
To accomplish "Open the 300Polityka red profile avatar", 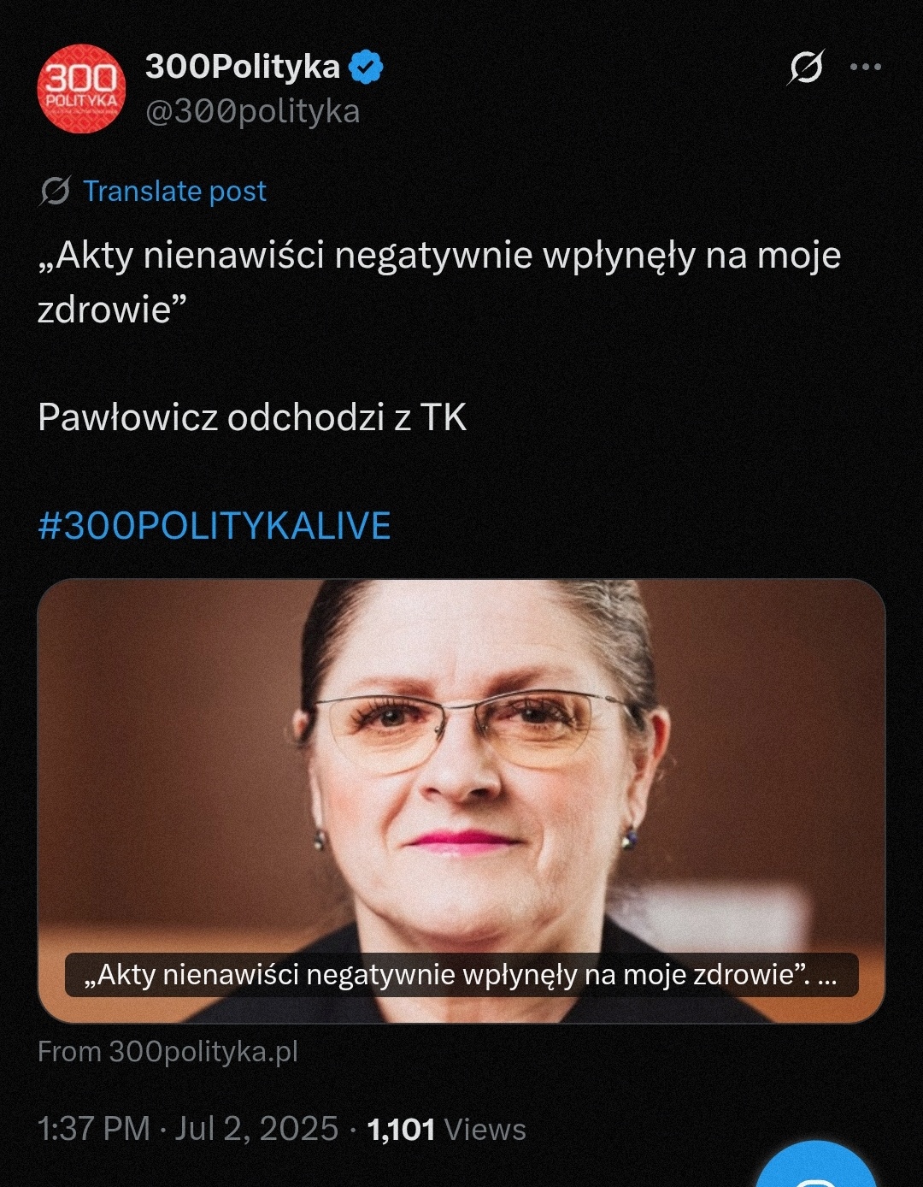I will click(x=81, y=89).
